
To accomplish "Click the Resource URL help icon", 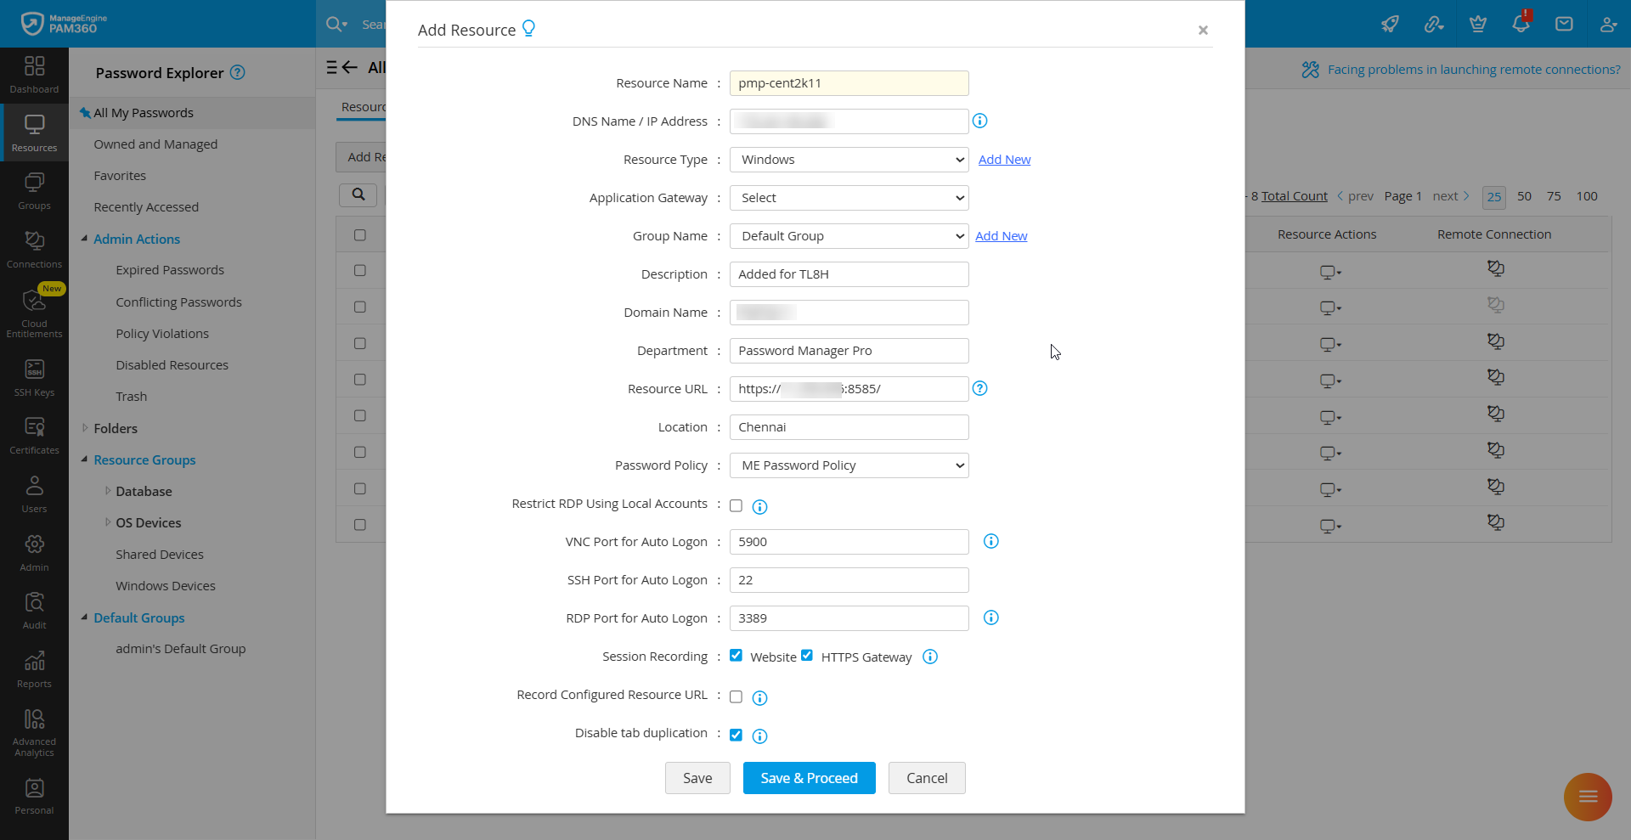I will click(979, 388).
